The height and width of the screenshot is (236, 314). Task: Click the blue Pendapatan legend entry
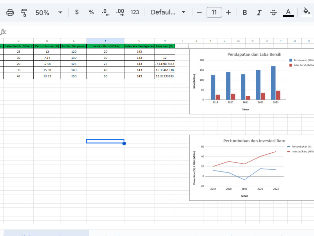coord(301,60)
